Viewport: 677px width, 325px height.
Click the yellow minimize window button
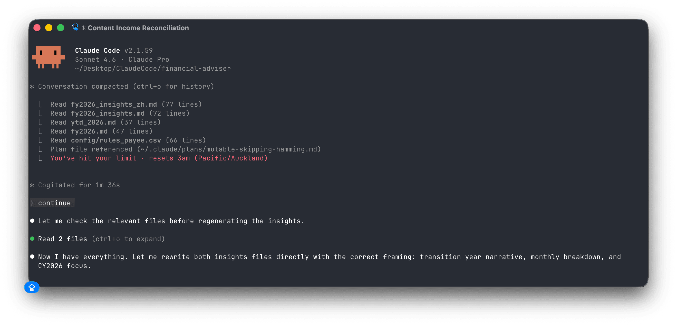(x=49, y=28)
